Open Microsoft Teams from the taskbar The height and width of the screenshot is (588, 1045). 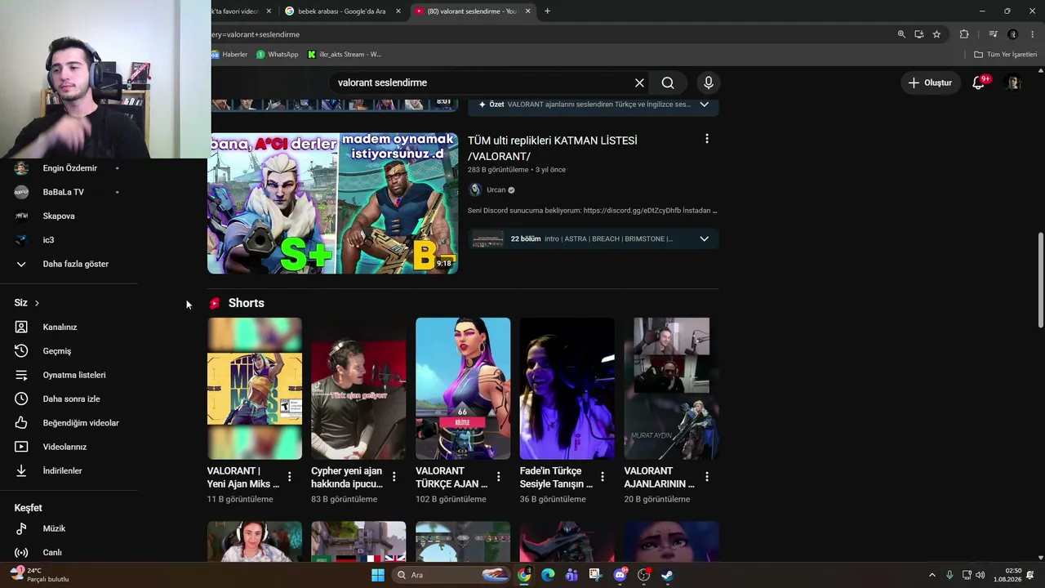pos(571,575)
